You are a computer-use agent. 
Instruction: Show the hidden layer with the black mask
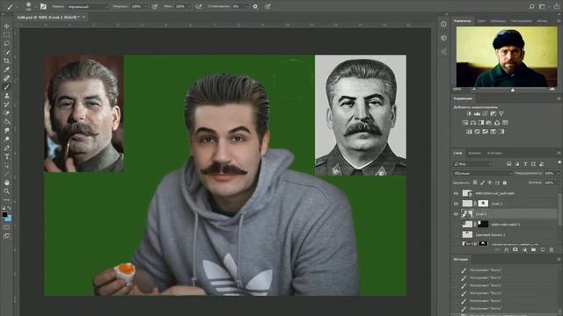click(456, 225)
